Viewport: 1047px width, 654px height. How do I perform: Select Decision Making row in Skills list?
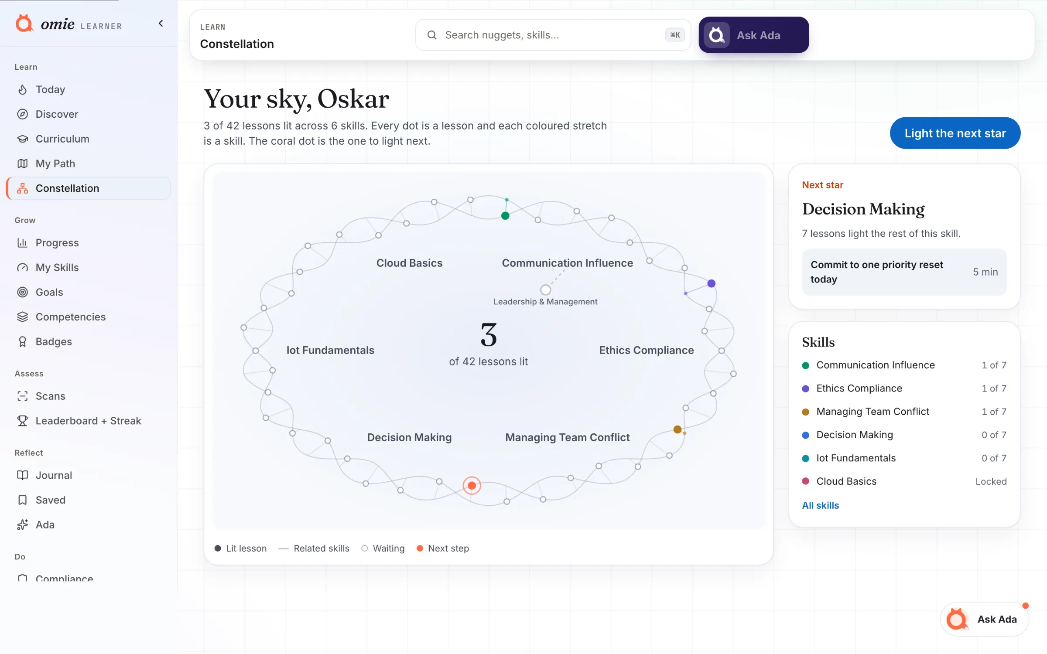pyautogui.click(x=904, y=435)
